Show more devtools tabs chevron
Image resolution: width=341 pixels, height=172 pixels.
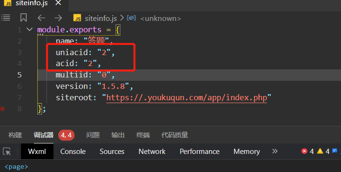(275, 151)
